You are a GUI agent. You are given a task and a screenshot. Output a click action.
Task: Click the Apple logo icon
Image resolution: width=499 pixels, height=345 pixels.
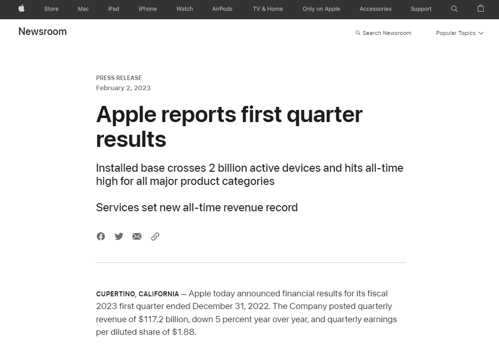(21, 9)
